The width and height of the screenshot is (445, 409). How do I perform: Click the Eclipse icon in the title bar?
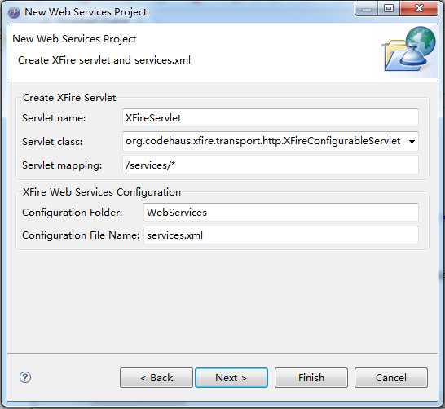[x=14, y=12]
